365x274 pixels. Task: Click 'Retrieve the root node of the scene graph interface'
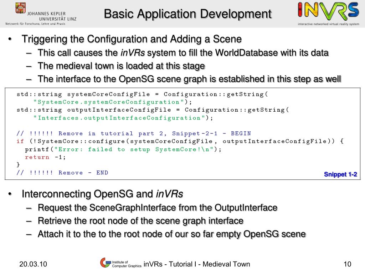(140, 220)
